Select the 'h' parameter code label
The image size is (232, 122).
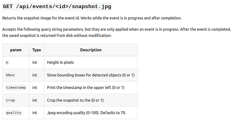[7, 63]
